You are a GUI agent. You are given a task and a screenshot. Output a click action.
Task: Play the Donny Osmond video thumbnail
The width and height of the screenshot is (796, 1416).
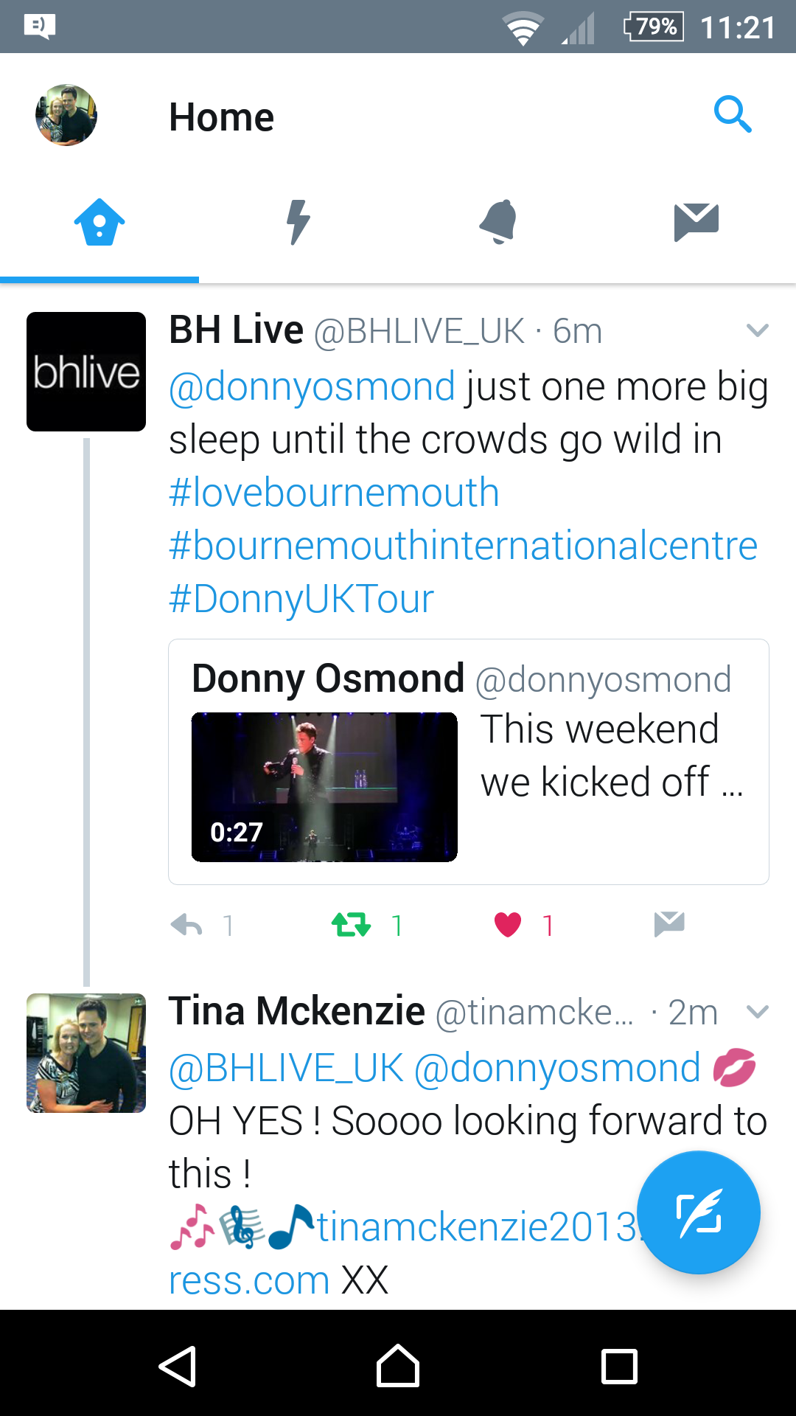point(324,787)
